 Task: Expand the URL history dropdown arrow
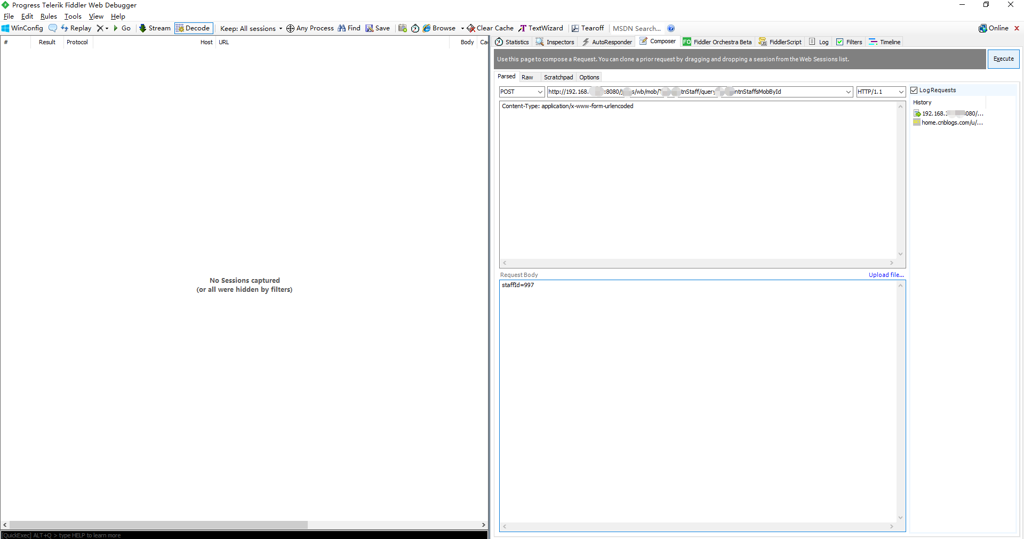click(x=849, y=92)
